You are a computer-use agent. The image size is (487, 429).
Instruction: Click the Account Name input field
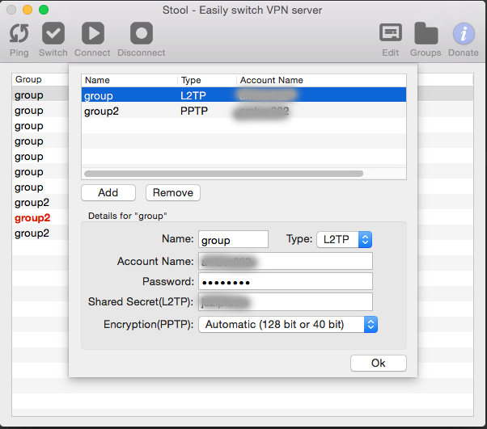point(286,261)
